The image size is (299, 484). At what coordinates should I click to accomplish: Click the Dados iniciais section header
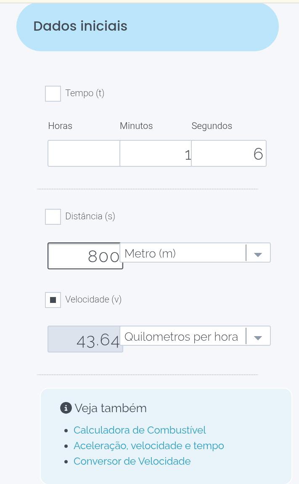tap(80, 26)
